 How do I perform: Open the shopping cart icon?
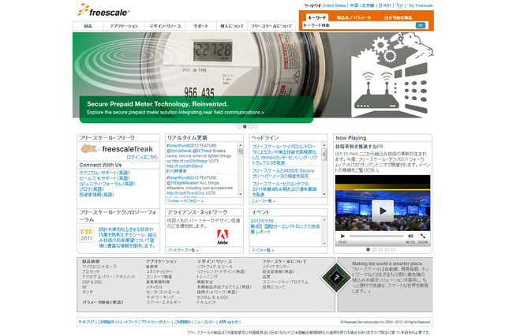pos(399,6)
